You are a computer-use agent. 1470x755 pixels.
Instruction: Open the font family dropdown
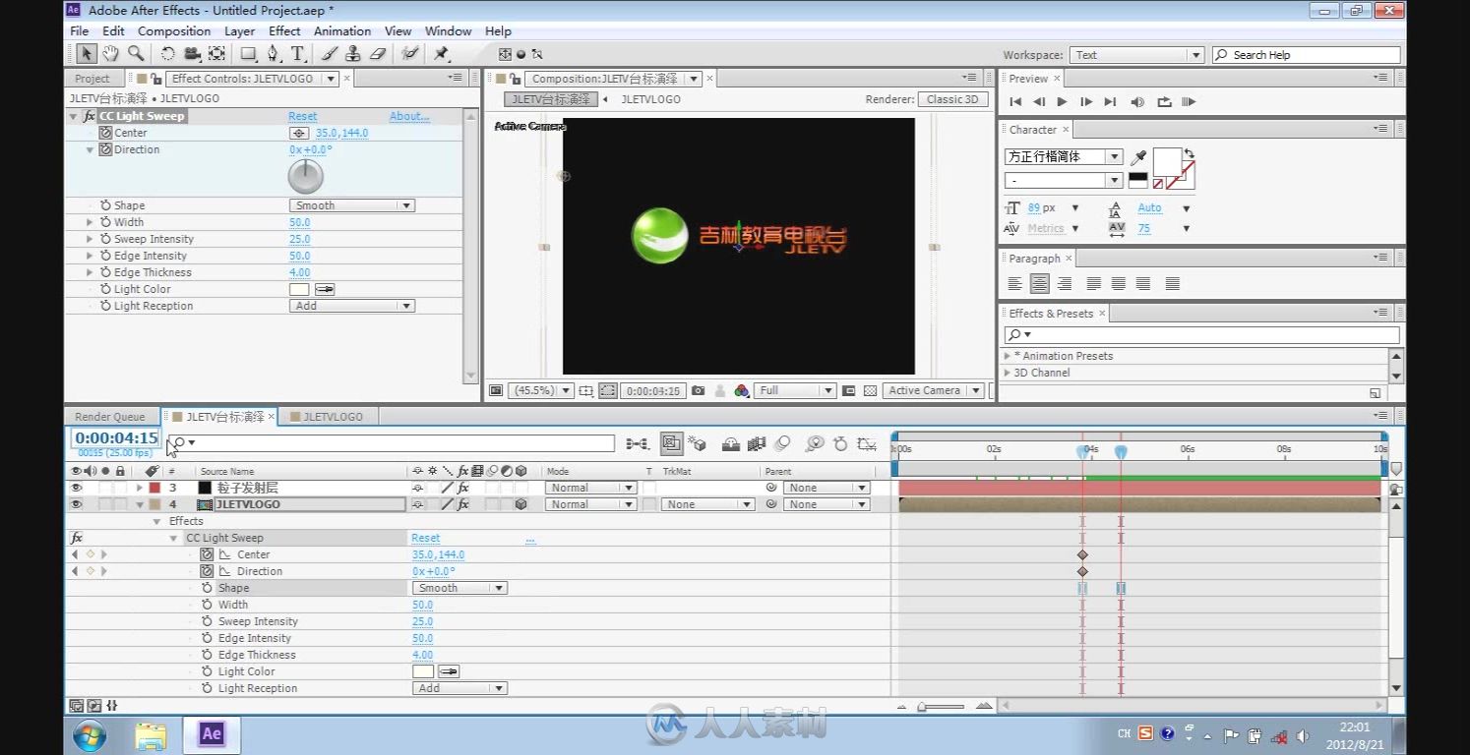click(1063, 156)
